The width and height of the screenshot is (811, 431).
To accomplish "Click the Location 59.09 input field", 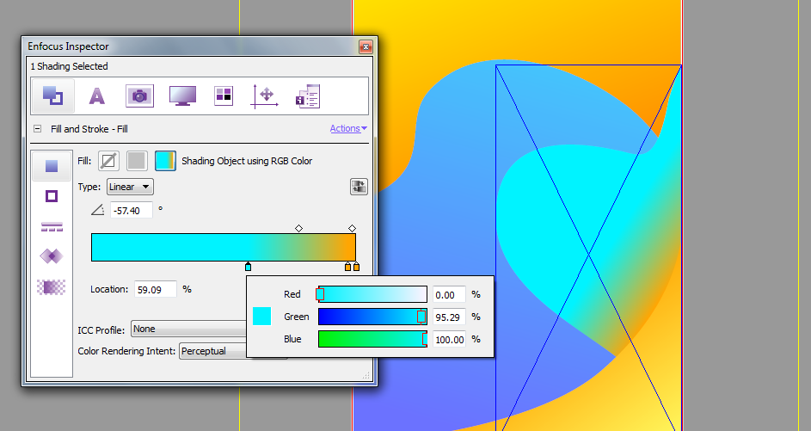I will tap(155, 289).
